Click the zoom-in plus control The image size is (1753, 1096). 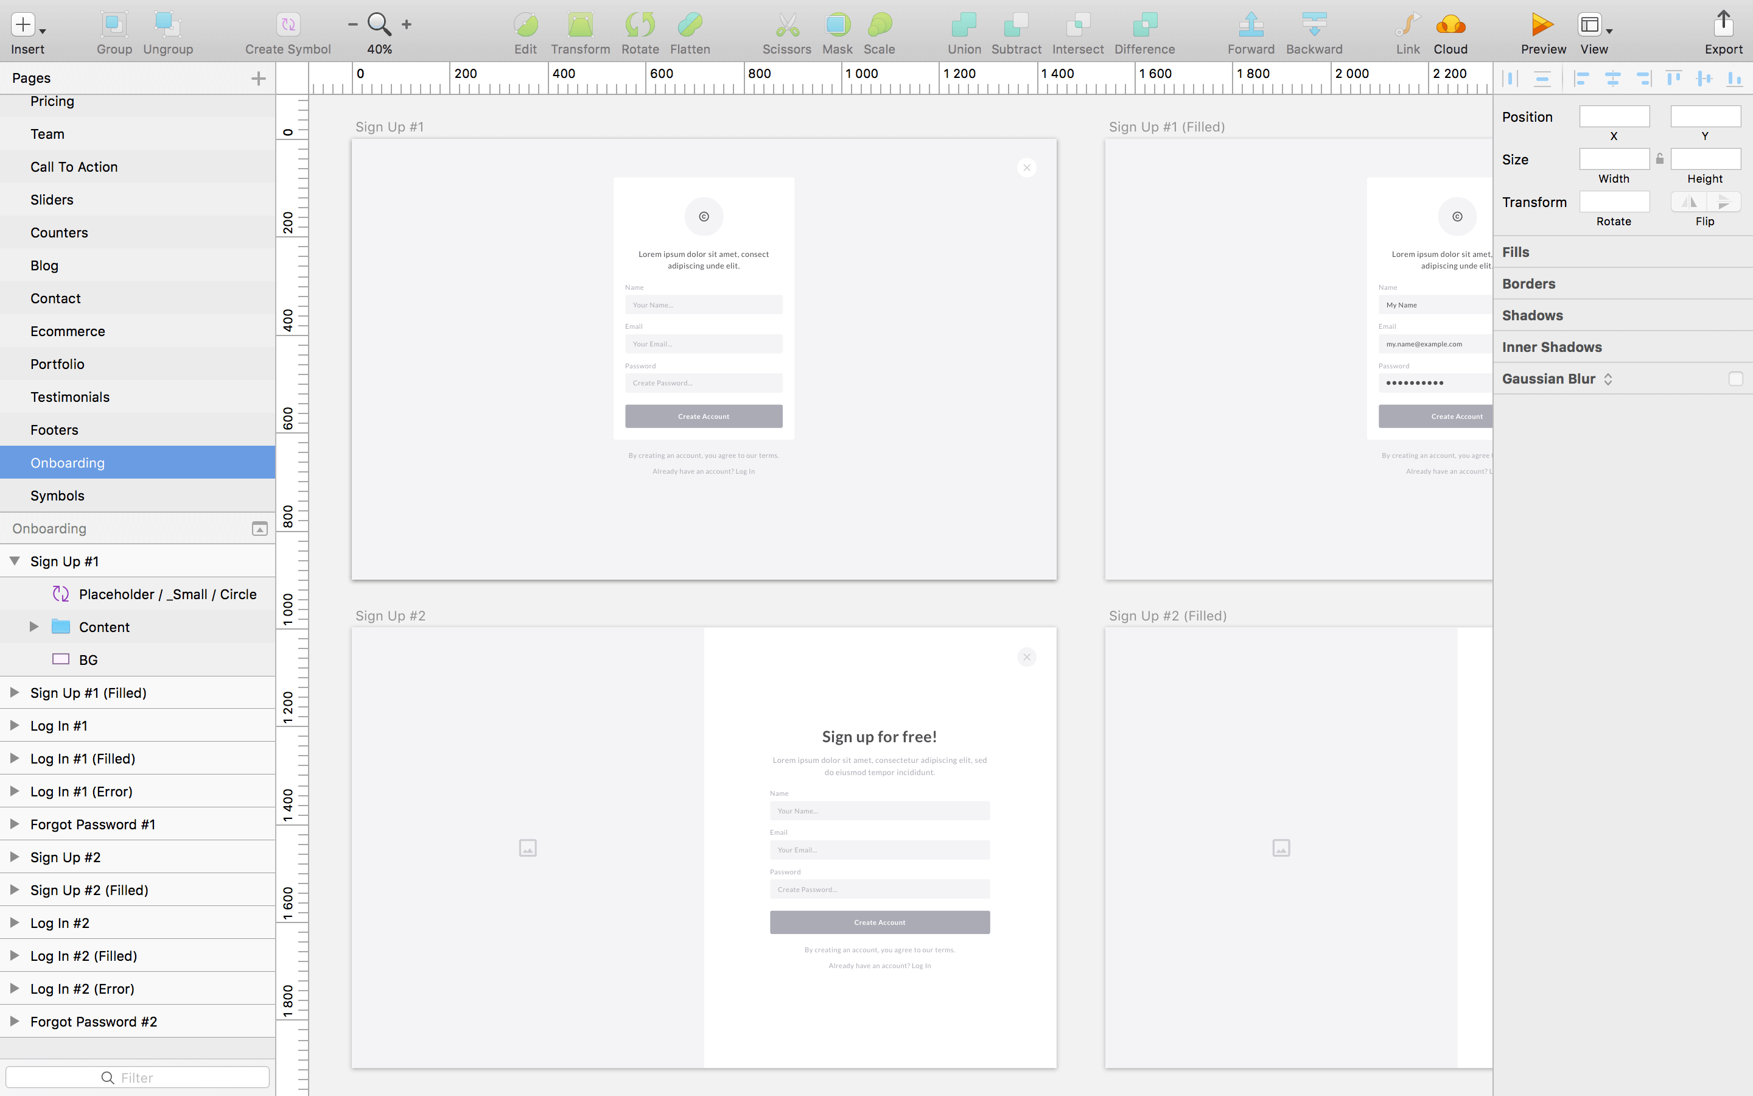[407, 24]
